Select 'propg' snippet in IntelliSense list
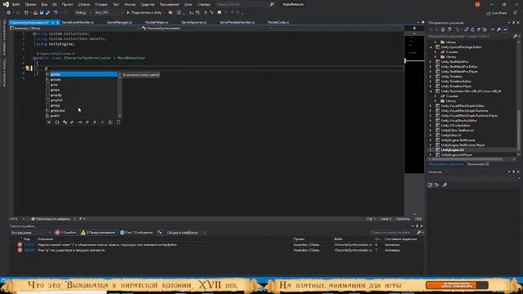 [x=82, y=105]
